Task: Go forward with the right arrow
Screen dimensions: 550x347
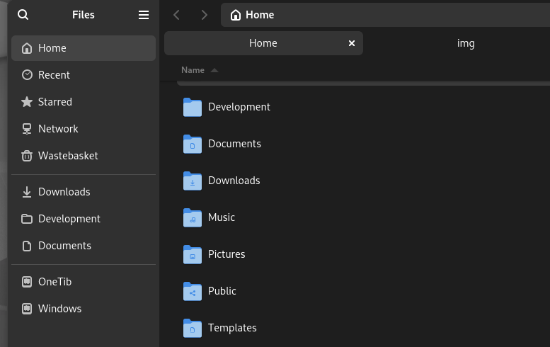Action: 205,15
